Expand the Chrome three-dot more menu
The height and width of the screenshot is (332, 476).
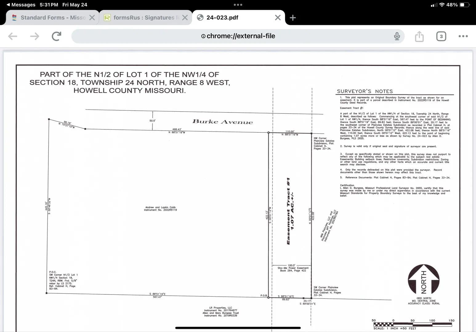tap(463, 36)
